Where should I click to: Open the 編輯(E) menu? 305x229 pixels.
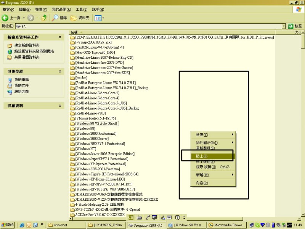(24, 9)
